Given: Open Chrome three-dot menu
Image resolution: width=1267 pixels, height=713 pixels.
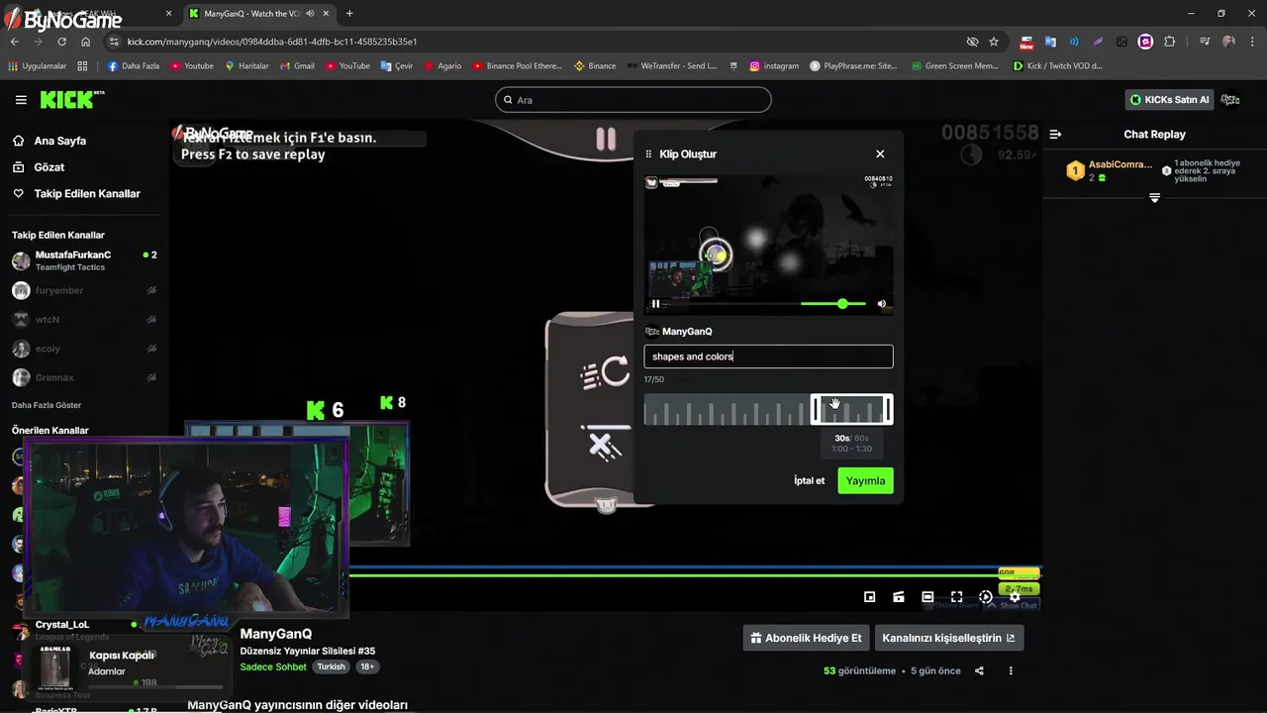Looking at the screenshot, I should [x=1252, y=42].
